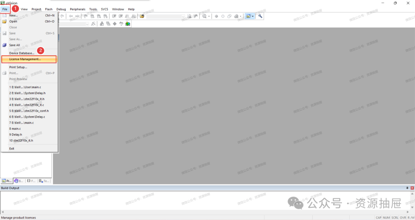The image size is (415, 220).
Task: Click the Disable All Breakpoints icon
Action: coord(229,16)
